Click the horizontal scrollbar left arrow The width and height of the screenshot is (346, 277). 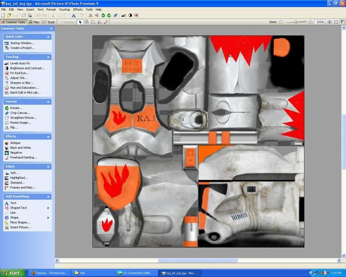(57, 261)
